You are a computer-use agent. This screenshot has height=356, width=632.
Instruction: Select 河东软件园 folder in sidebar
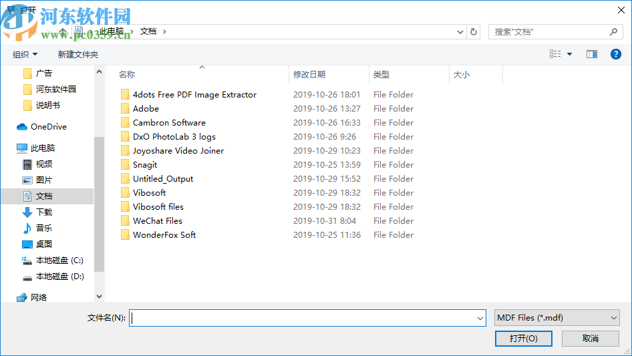55,89
